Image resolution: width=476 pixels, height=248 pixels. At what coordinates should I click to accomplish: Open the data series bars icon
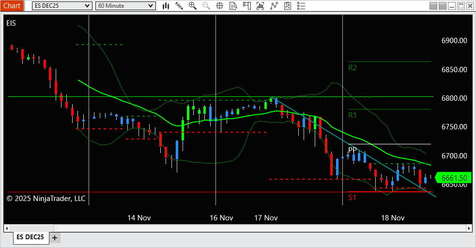[x=260, y=6]
